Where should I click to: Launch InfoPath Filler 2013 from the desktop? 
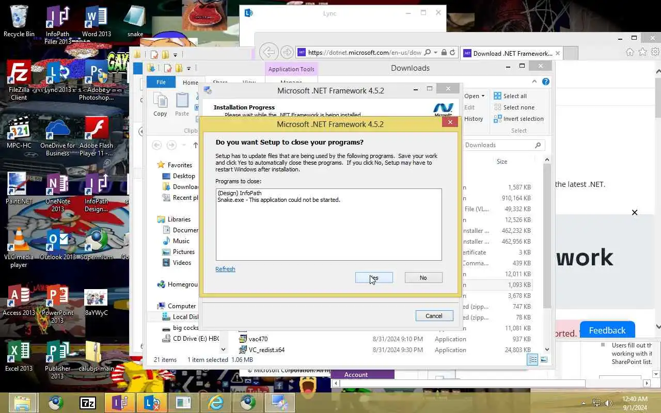[x=57, y=25]
